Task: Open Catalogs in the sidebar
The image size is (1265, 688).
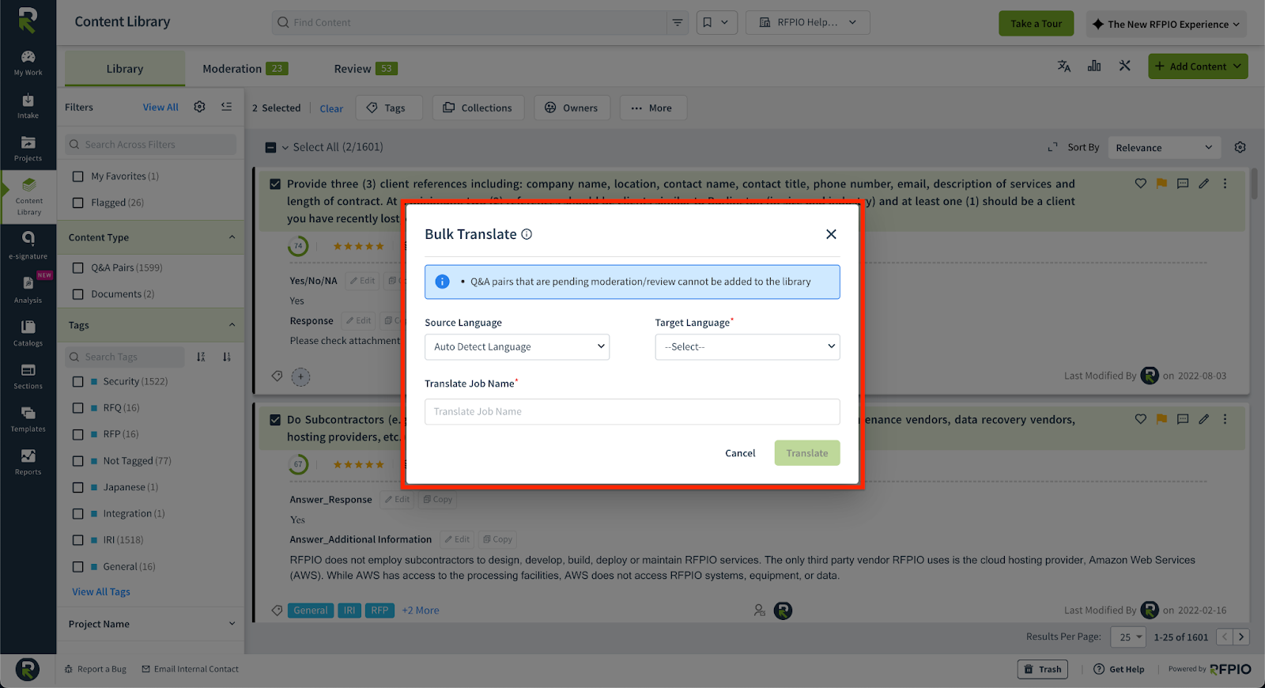Action: tap(28, 333)
